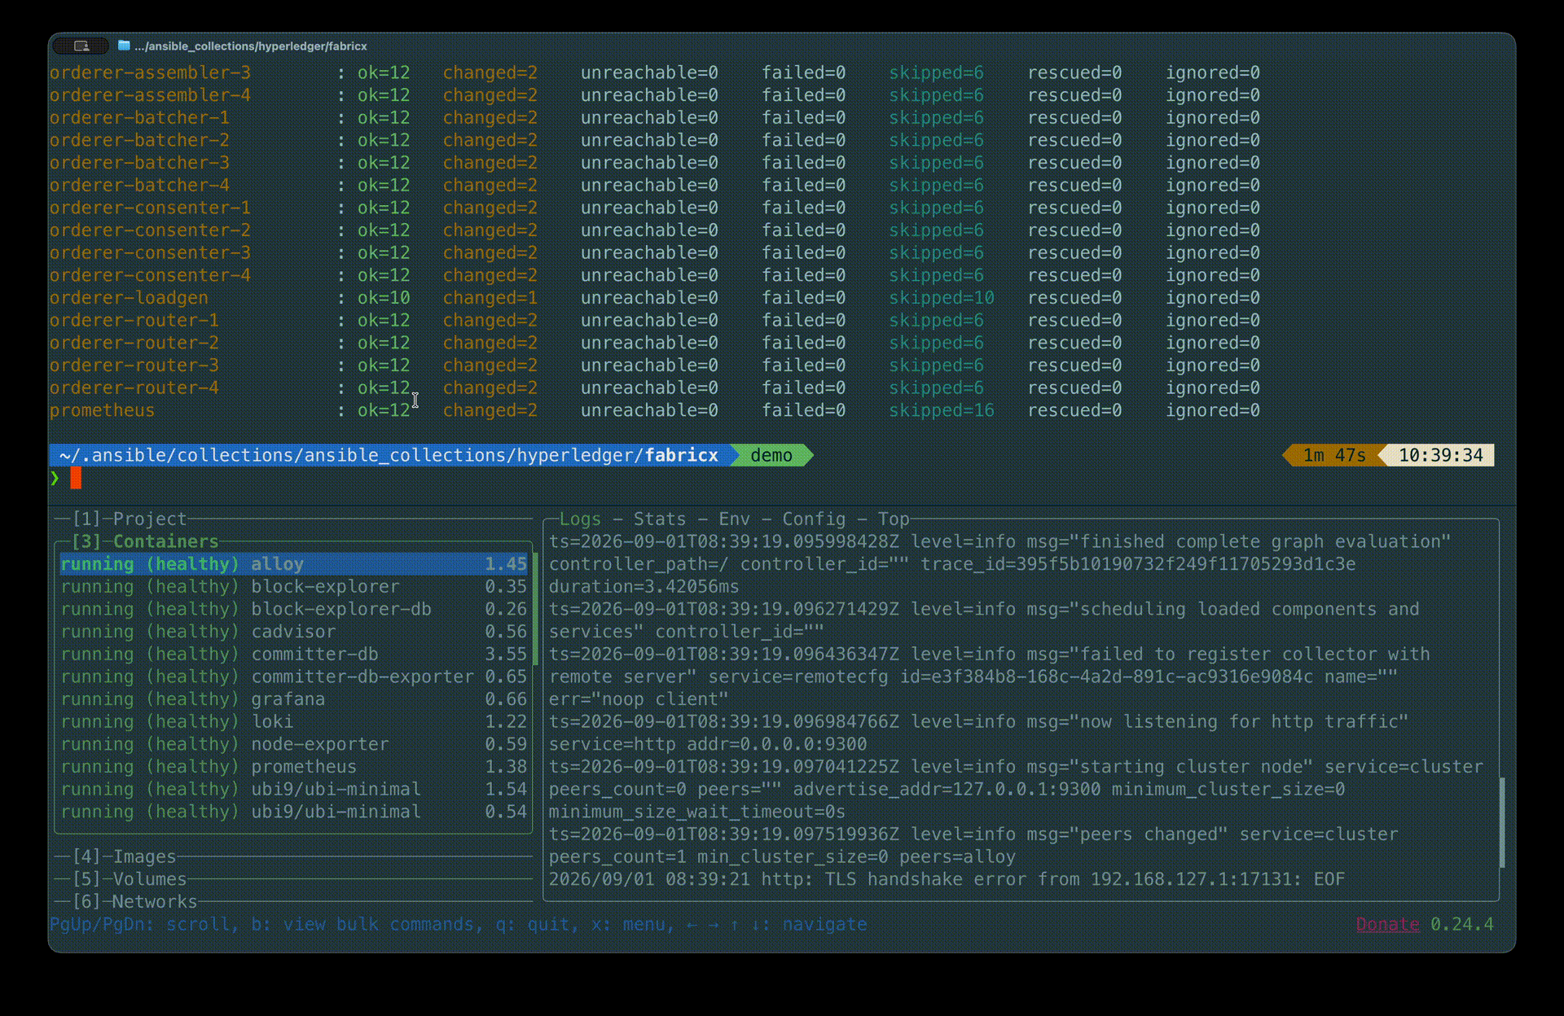The width and height of the screenshot is (1564, 1016).
Task: Click the 'now listening for http traffic' log
Action: (x=978, y=733)
